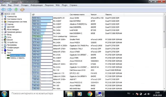Expand the Мультимедиа tree node
This screenshot has width=166, height=97.
click(x=2, y=29)
